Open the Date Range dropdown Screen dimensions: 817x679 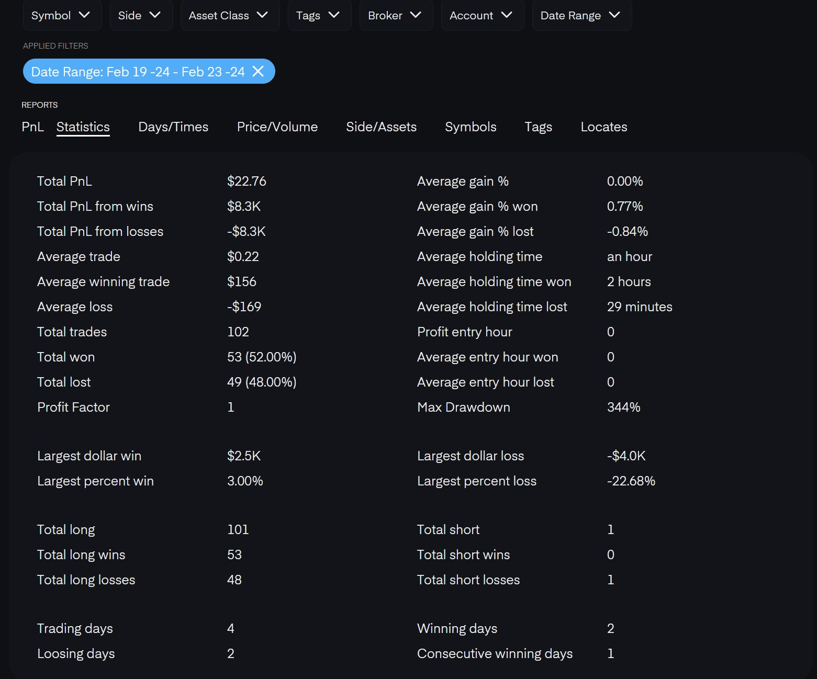(581, 15)
